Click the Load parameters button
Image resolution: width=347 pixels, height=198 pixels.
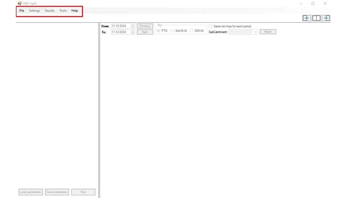coord(31,192)
